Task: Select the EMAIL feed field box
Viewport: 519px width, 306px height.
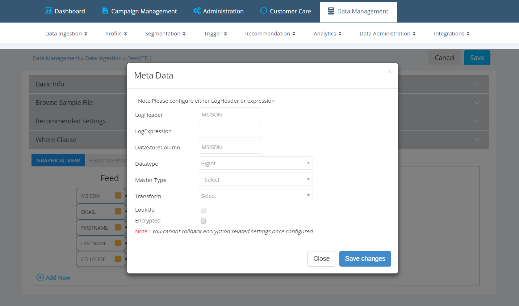Action: pos(101,212)
